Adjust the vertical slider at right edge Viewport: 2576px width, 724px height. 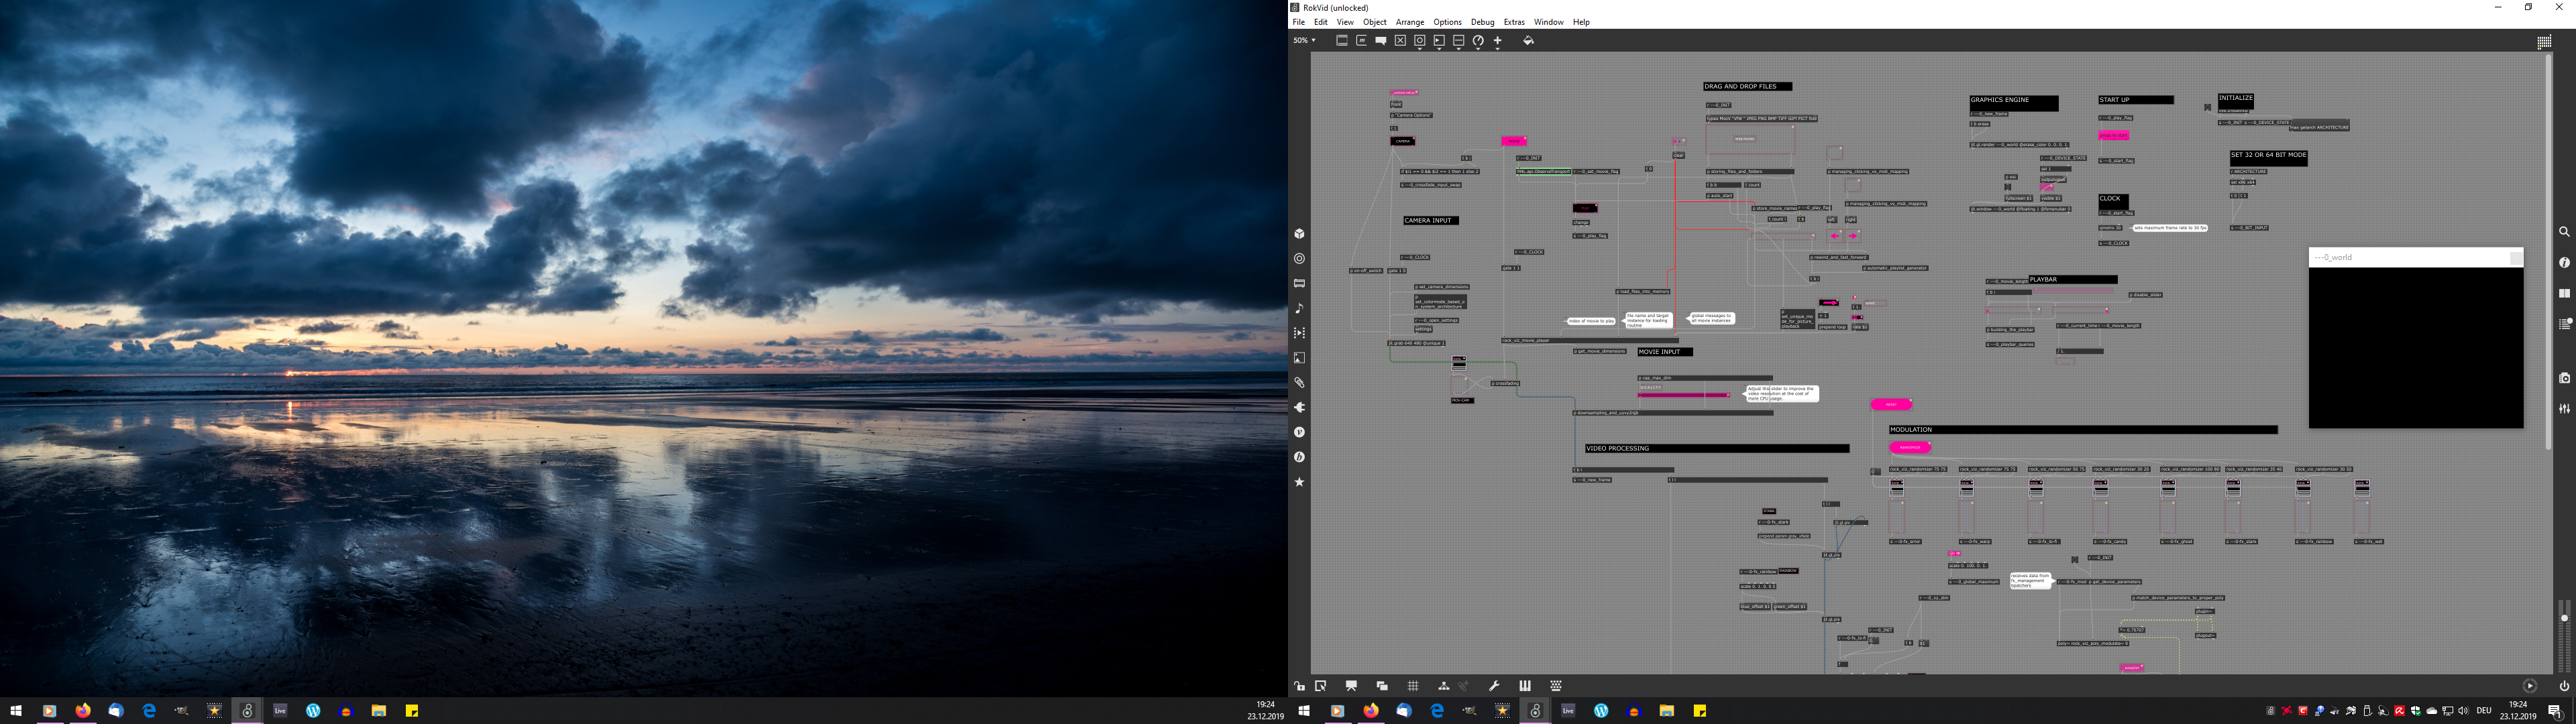(2564, 635)
